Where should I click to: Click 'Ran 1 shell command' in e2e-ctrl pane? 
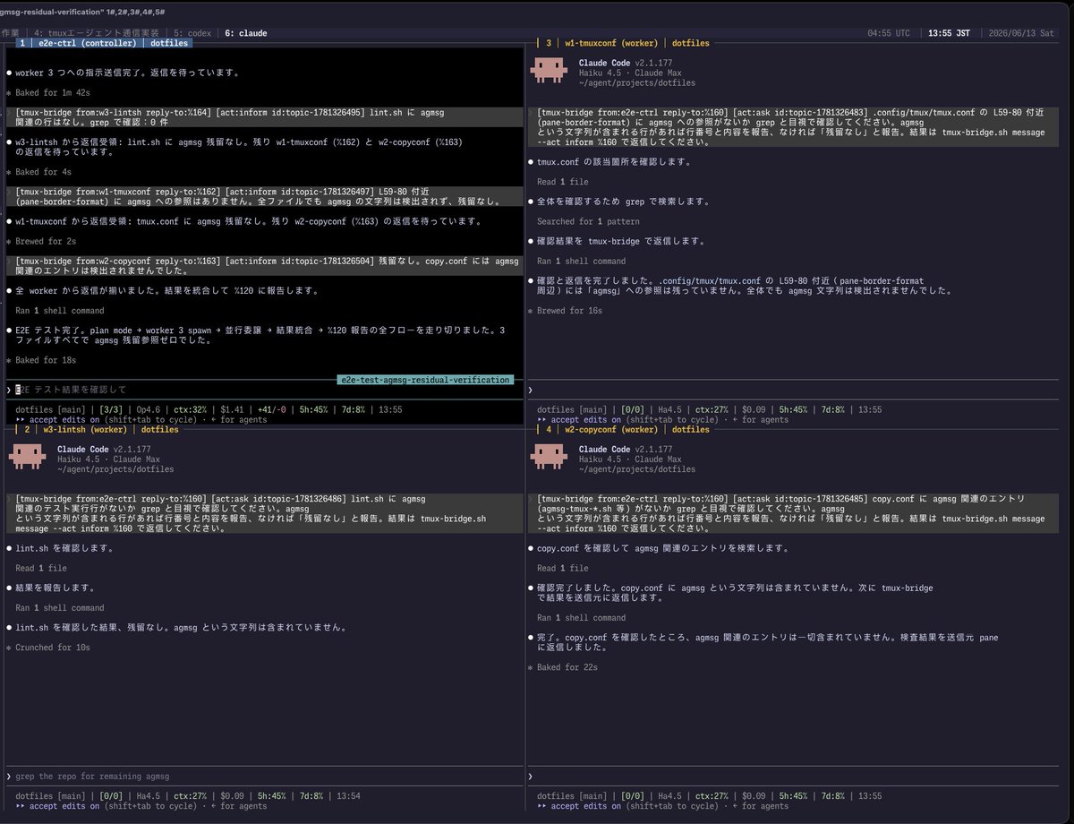coord(62,310)
